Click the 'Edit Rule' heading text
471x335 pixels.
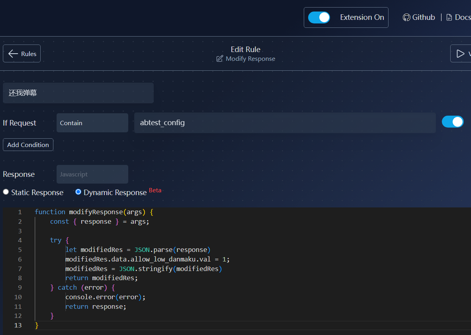tap(245, 49)
